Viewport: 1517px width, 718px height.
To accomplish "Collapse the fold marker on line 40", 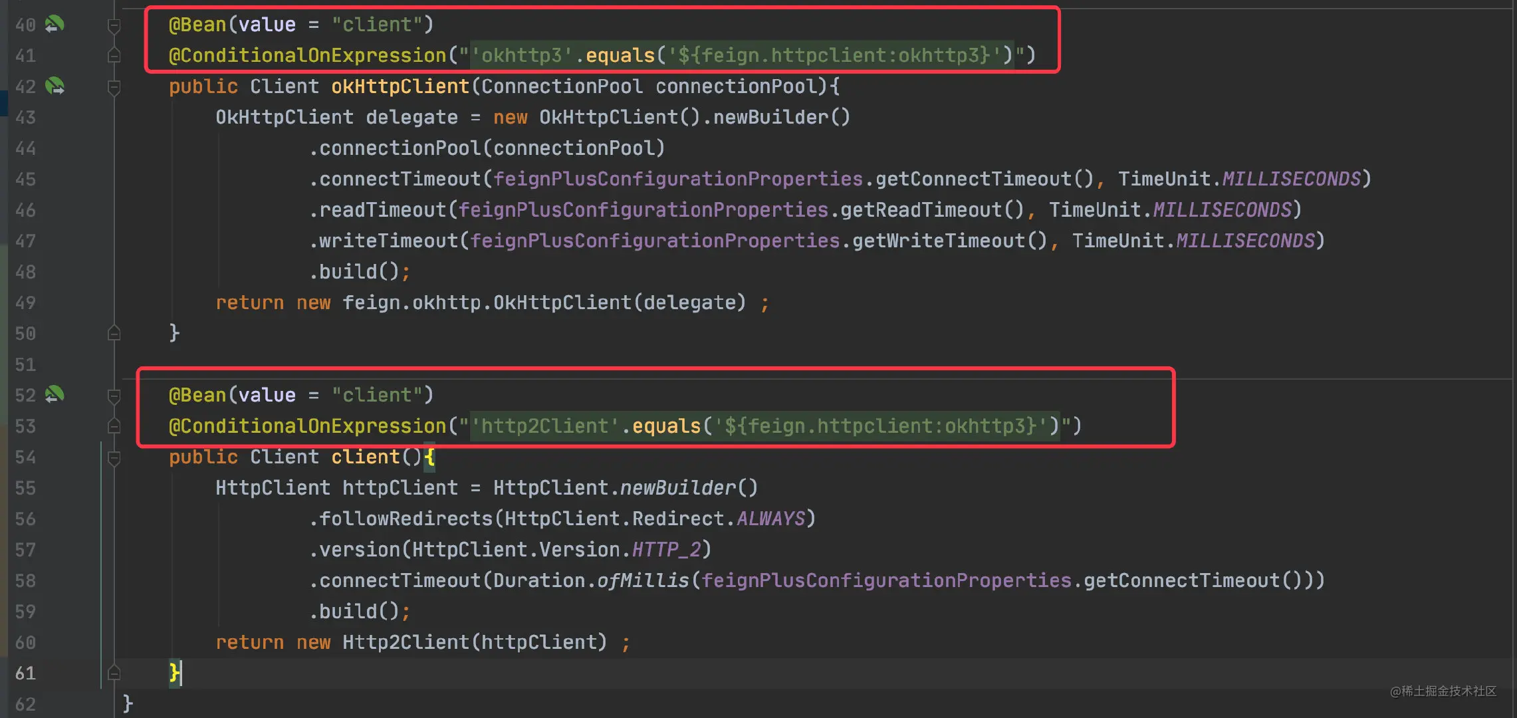I will (114, 26).
